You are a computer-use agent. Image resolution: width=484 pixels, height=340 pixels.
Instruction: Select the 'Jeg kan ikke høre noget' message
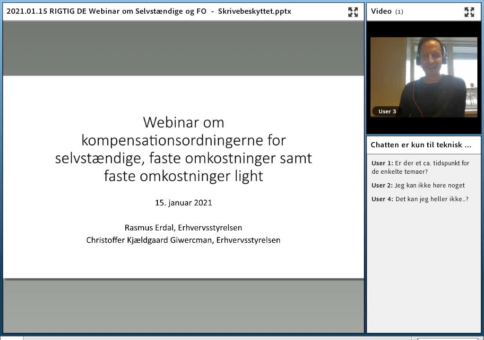coord(429,186)
